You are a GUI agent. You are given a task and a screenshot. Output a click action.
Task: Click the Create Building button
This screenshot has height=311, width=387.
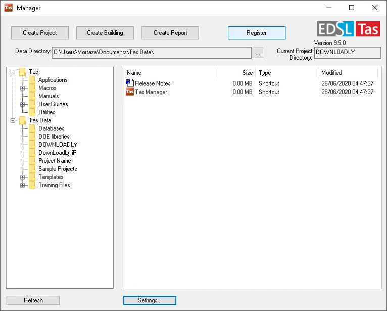(105, 33)
